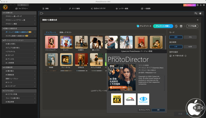Collapse the 画像から動画生成 sidebar section
The width and height of the screenshot is (206, 118).
click(3, 29)
